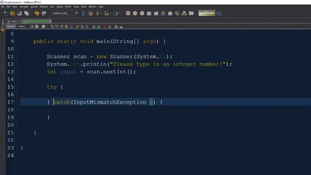Switch to the Output tab
This screenshot has height=175, width=311.
pos(14,21)
